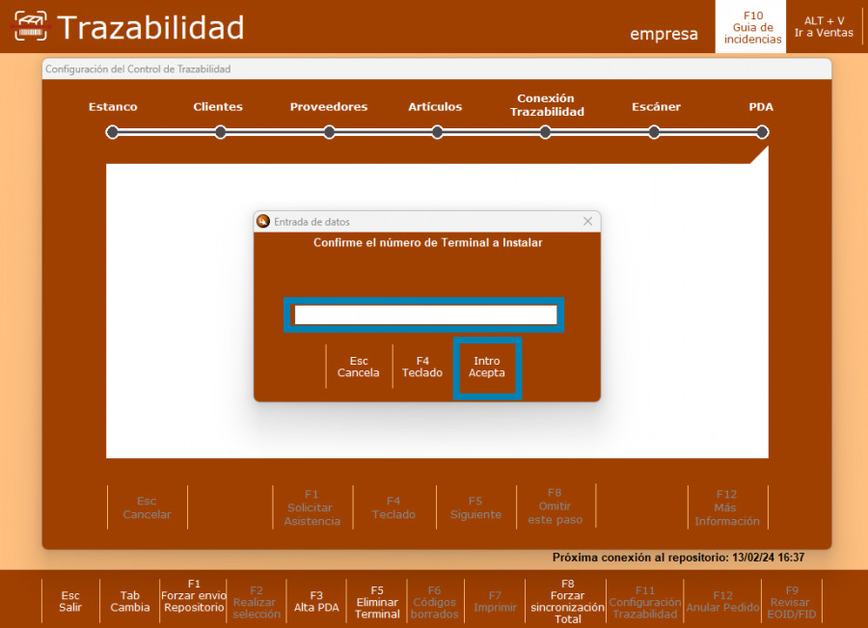Select the Clientes step marker

[221, 132]
